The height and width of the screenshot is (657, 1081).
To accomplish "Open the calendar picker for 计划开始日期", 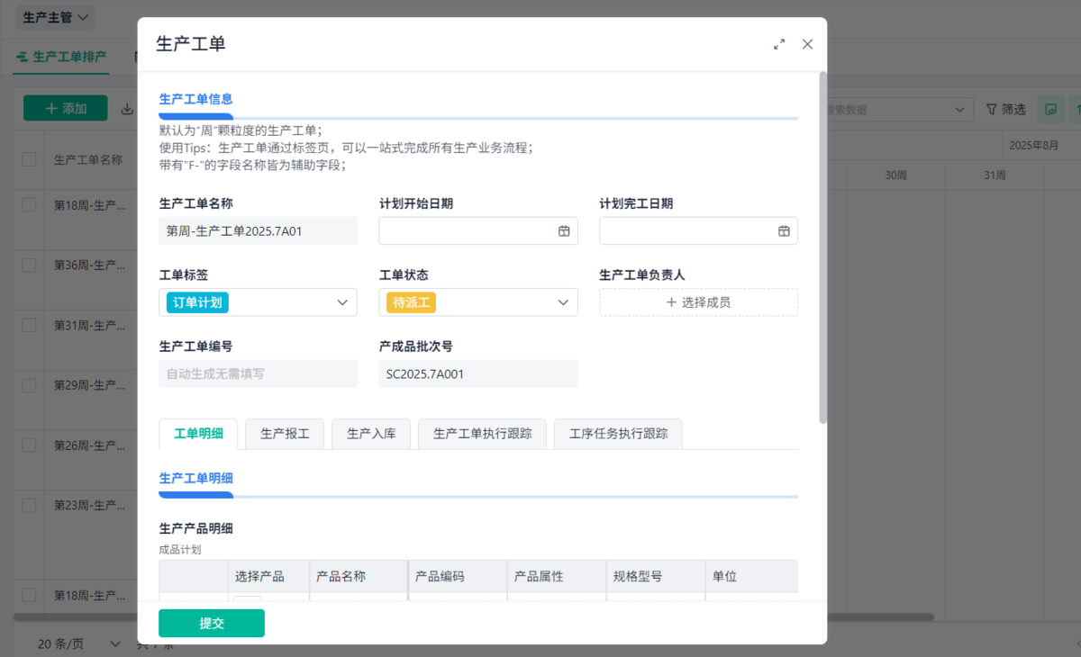I will click(564, 231).
